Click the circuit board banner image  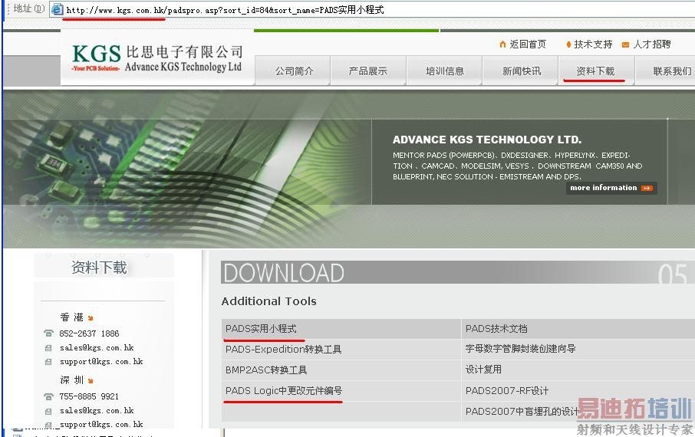(186, 169)
